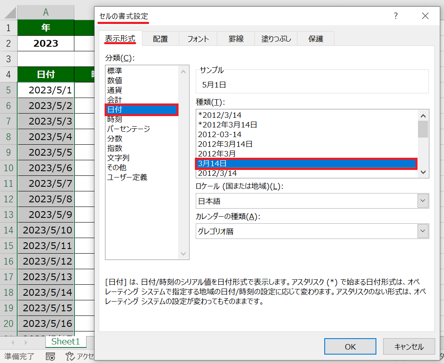Select ユーザー定義 in the category list
Image resolution: width=444 pixels, height=363 pixels.
[x=127, y=178]
